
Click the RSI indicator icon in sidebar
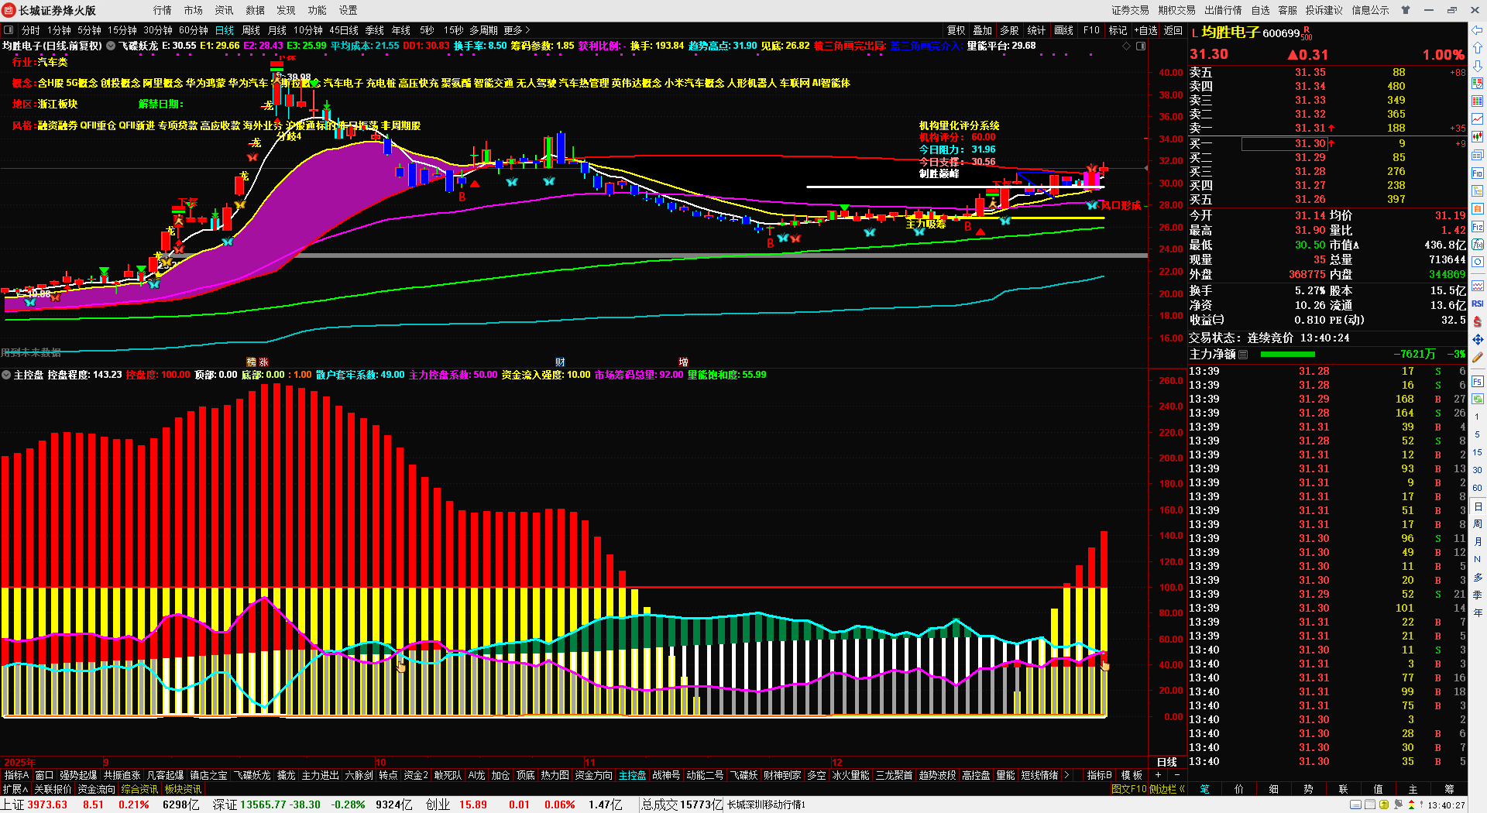[x=1478, y=304]
